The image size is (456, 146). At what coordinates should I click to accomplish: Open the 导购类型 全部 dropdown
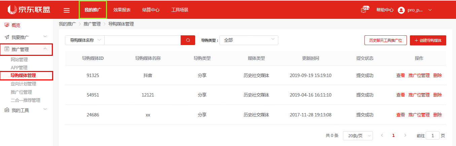point(249,40)
